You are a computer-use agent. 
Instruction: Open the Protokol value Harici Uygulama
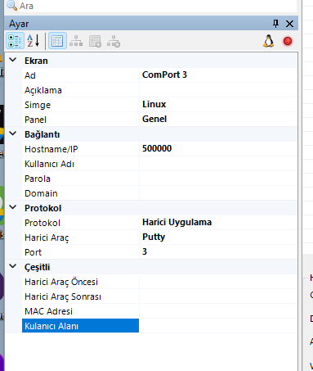[177, 222]
